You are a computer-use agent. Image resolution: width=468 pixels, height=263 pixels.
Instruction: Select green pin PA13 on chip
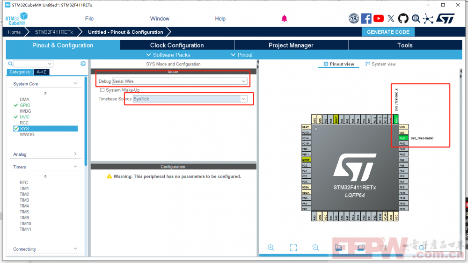click(403, 138)
